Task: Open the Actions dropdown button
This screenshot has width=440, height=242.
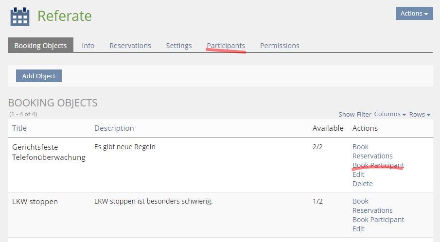Action: 414,14
